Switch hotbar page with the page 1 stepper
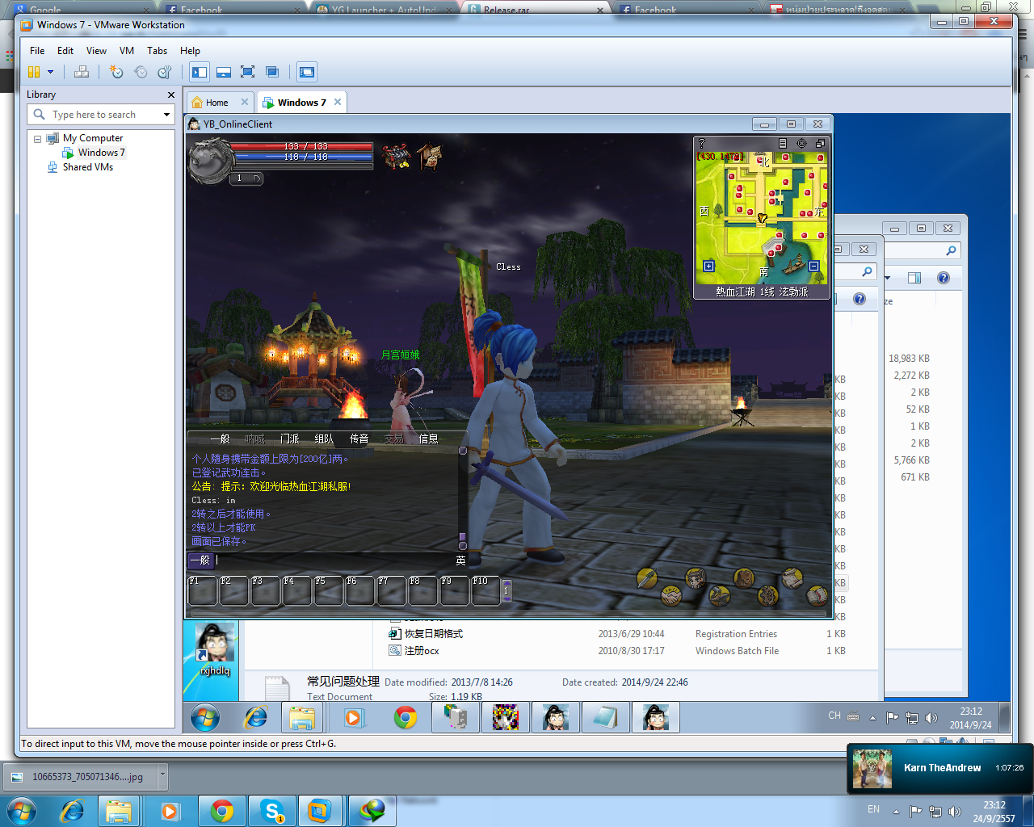This screenshot has width=1034, height=827. pos(506,590)
